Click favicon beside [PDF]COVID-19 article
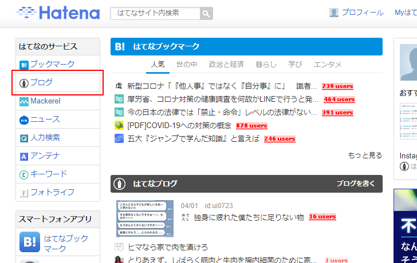417x263 pixels. [119, 125]
